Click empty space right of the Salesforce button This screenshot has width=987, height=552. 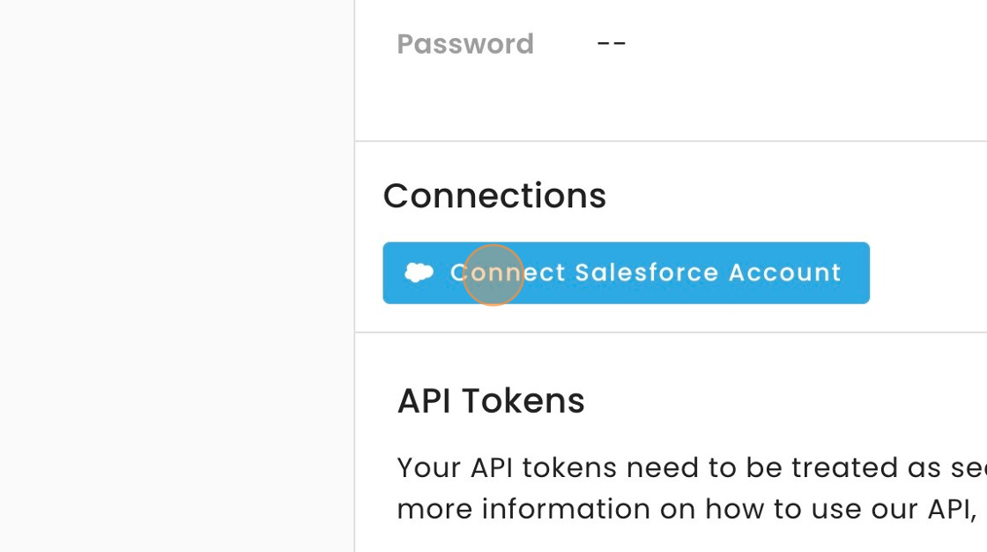[925, 273]
